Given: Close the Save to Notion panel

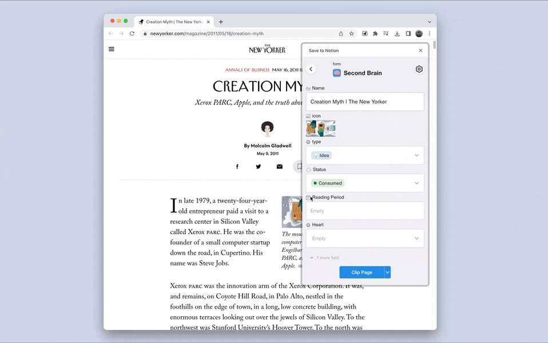Looking at the screenshot, I should point(420,50).
